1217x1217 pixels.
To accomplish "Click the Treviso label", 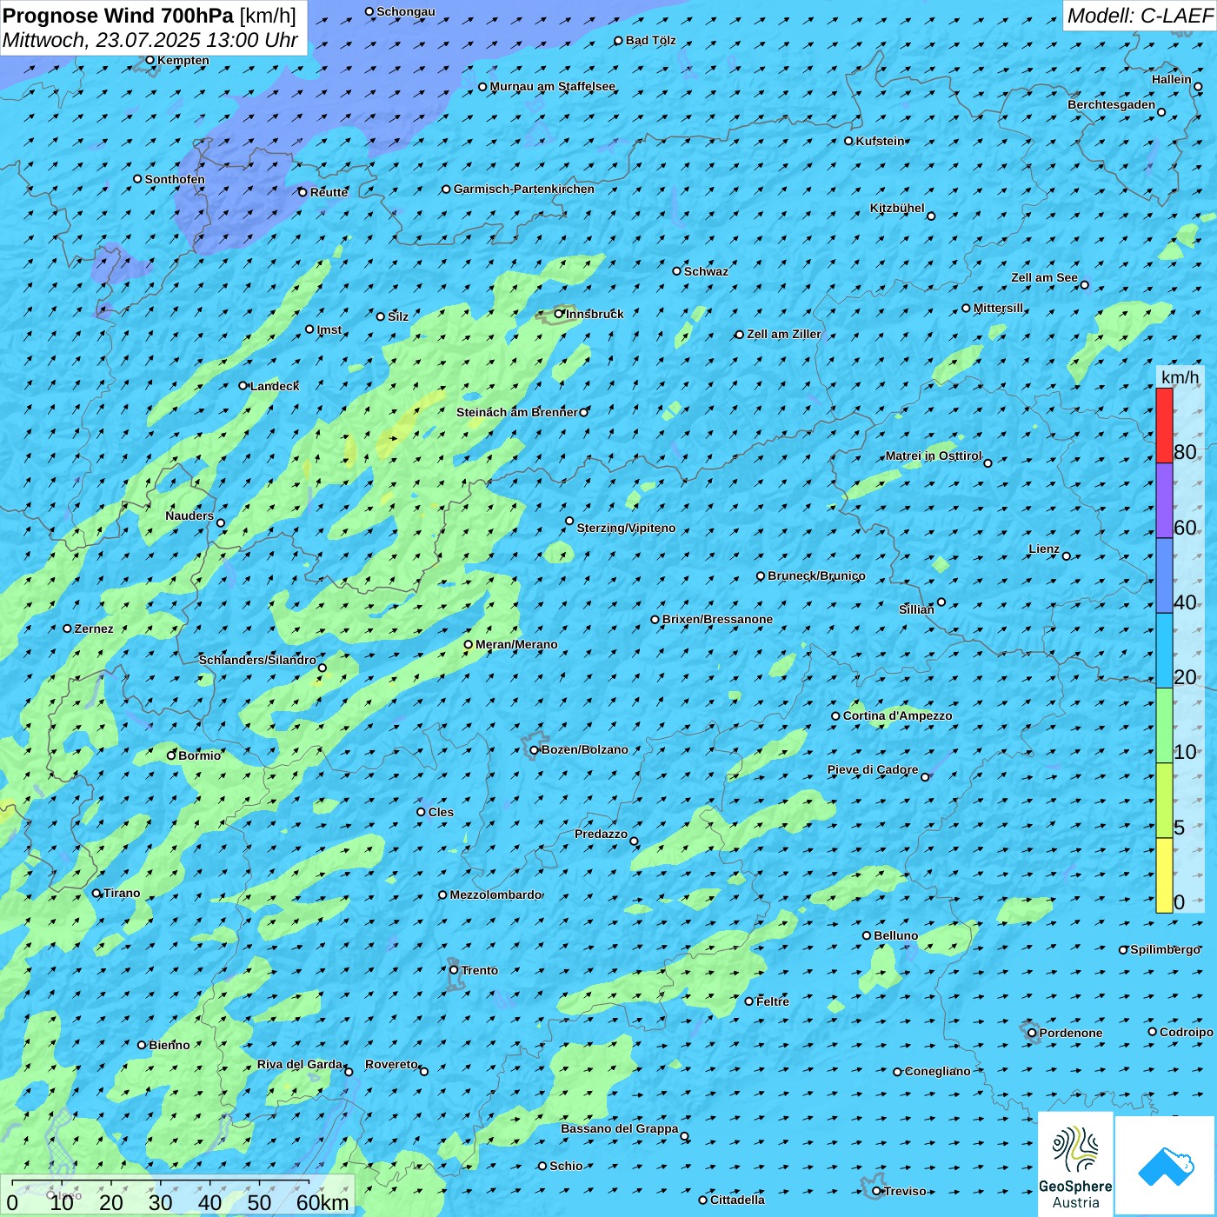I will click(x=905, y=1191).
